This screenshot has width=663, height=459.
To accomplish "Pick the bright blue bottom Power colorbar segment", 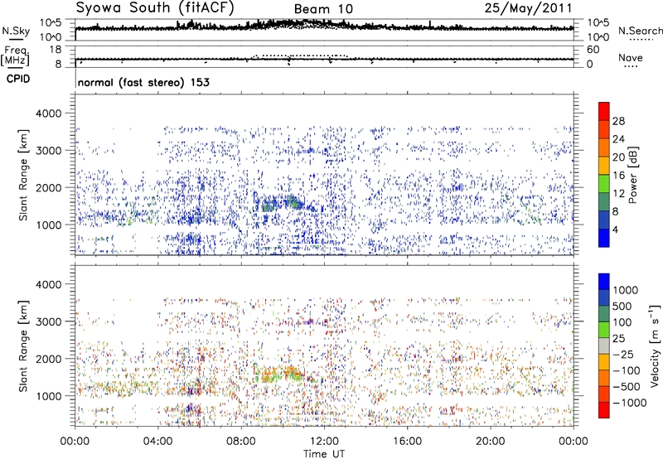I will click(x=604, y=239).
